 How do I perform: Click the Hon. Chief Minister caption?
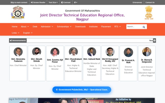18,65
